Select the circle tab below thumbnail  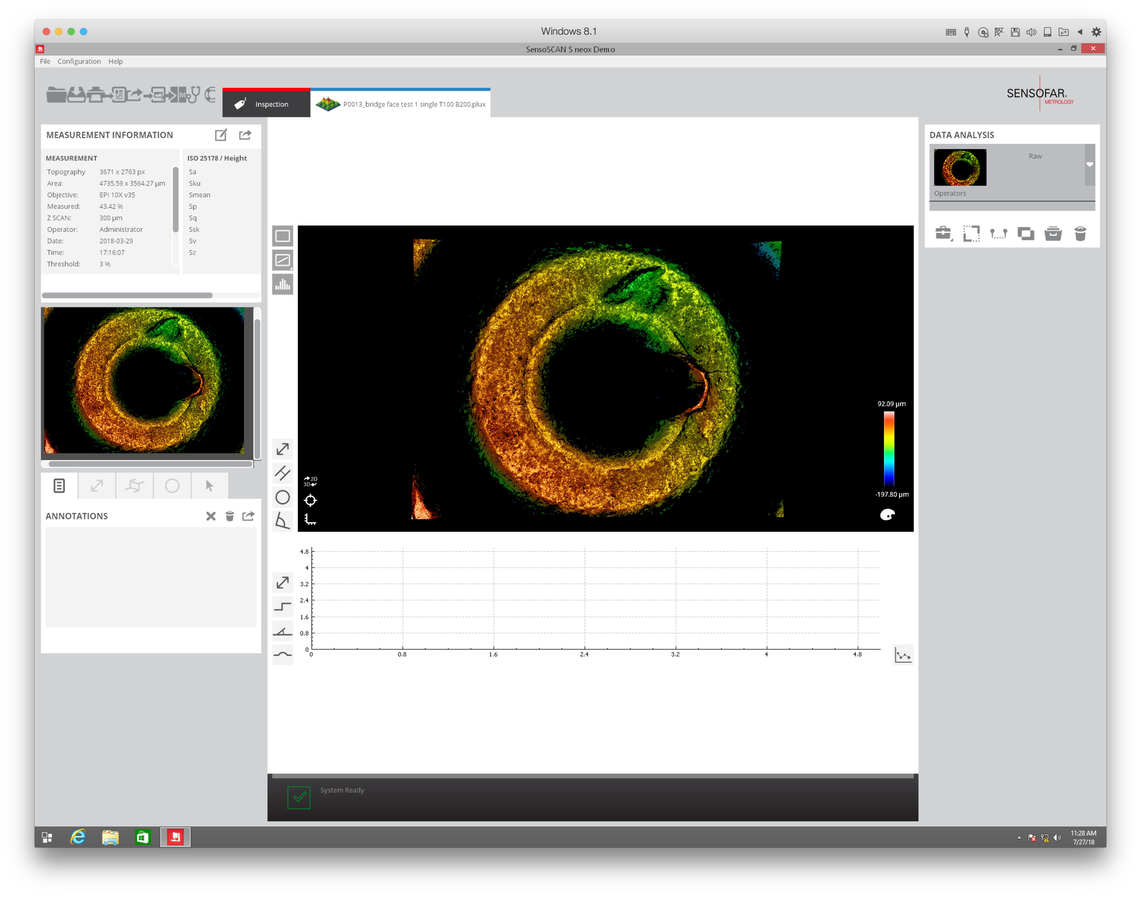tap(172, 486)
